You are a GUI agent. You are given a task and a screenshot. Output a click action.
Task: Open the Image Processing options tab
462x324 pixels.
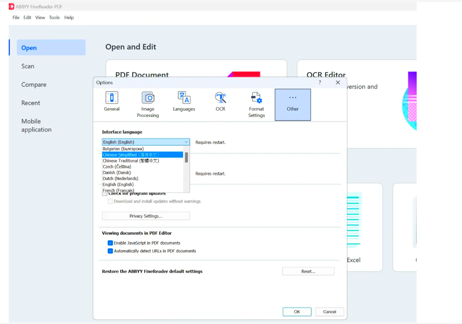tap(148, 105)
